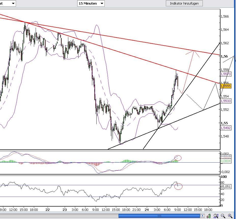Click the date label '24' on time axis
This screenshot has width=236, height=219.
click(x=147, y=210)
